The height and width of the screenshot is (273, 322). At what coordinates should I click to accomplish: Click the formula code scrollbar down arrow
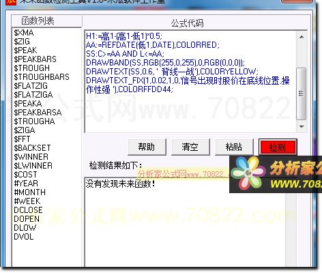[302, 126]
